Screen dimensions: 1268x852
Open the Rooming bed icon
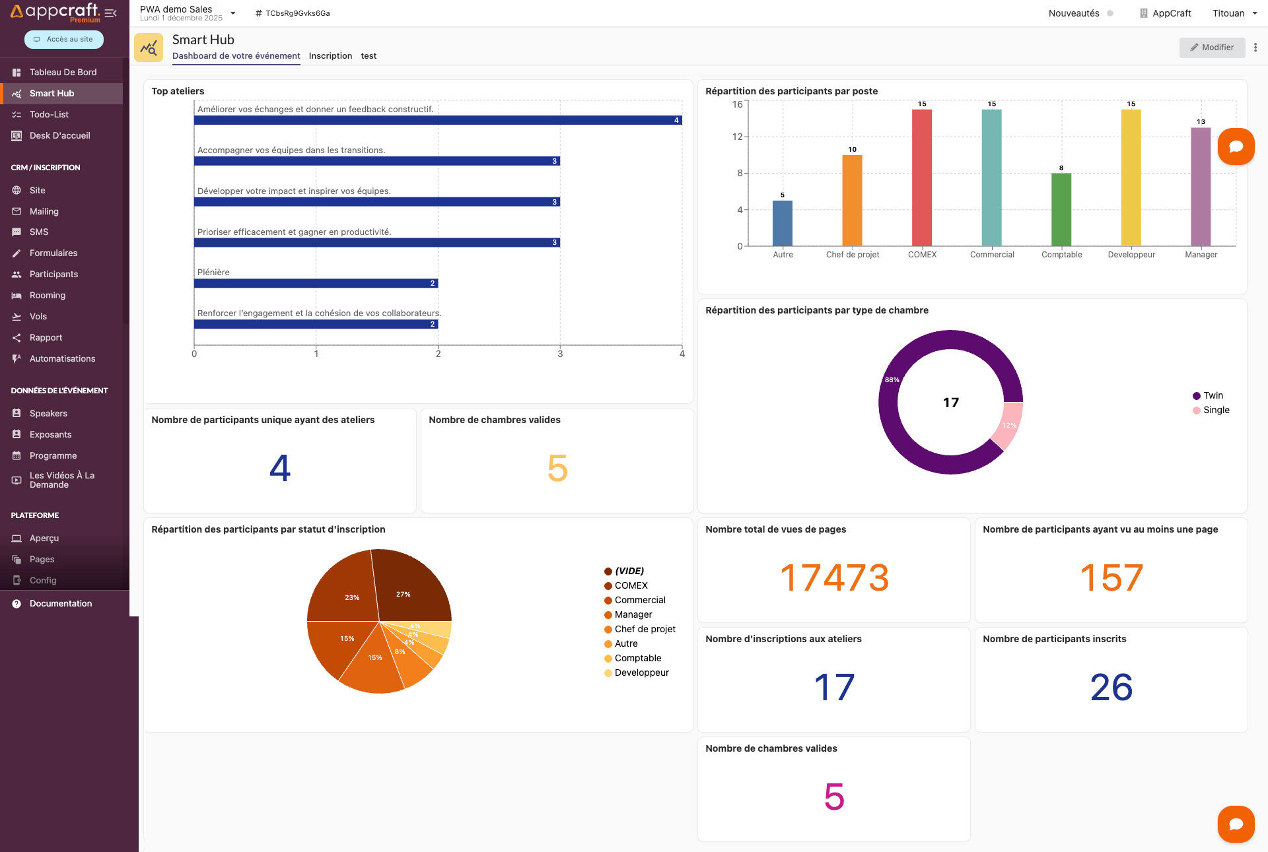tap(17, 296)
